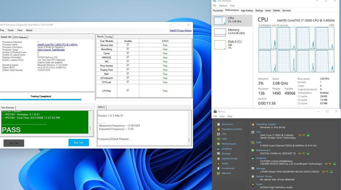Click CPU chip icon in Speccy summary pane

253,132
